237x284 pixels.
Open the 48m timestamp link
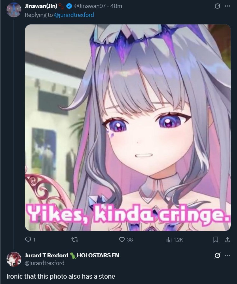pyautogui.click(x=116, y=6)
